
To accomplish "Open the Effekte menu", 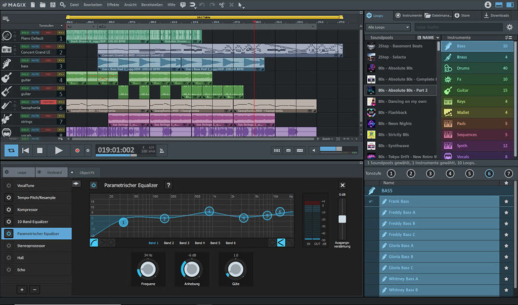I will tap(113, 5).
